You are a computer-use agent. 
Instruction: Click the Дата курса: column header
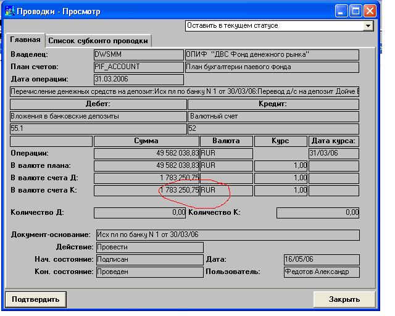[334, 141]
